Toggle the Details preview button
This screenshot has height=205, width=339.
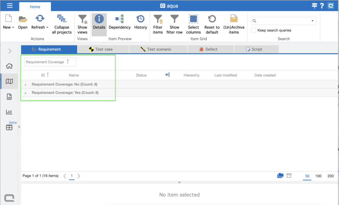tap(99, 20)
